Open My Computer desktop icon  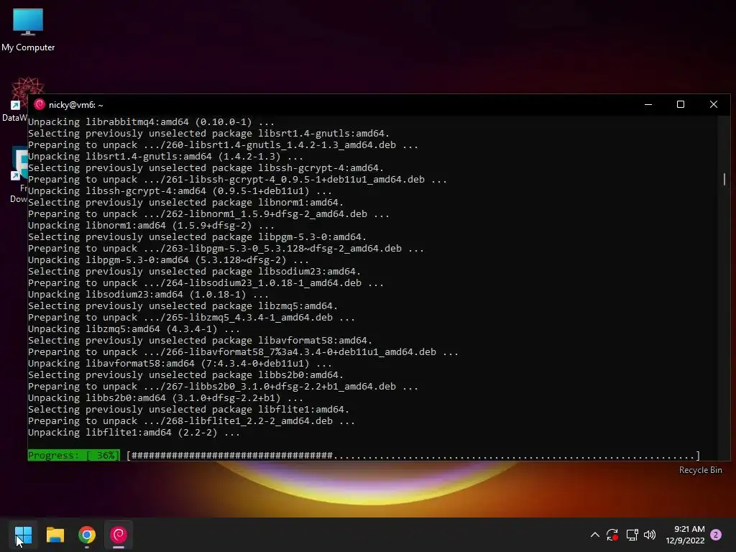click(28, 29)
